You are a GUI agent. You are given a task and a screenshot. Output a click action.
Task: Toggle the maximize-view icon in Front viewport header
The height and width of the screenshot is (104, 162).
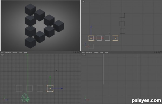pos(161,52)
